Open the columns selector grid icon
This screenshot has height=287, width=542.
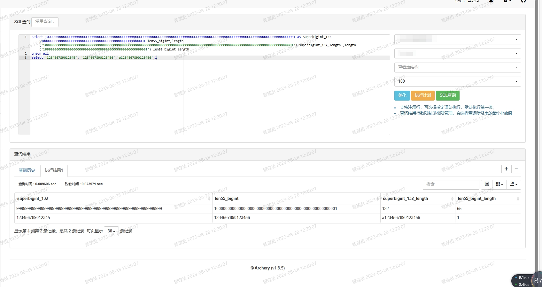[499, 184]
